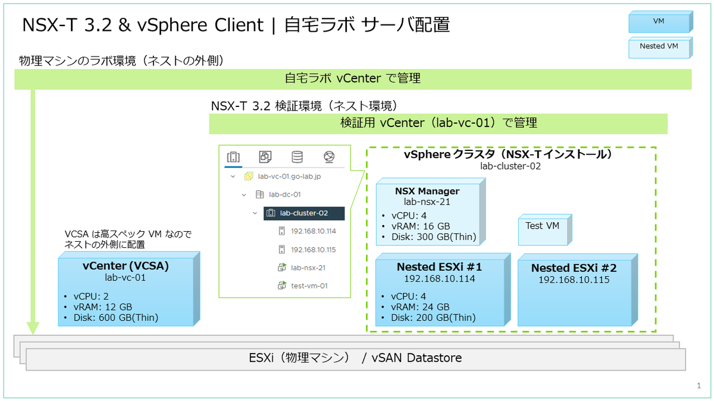Viewport: 714px width, 401px height.
Task: Click the VM icon beside lab-nsx-21
Action: point(282,268)
